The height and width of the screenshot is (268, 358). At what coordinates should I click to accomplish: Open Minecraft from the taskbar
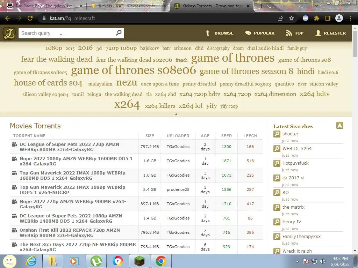point(139,261)
